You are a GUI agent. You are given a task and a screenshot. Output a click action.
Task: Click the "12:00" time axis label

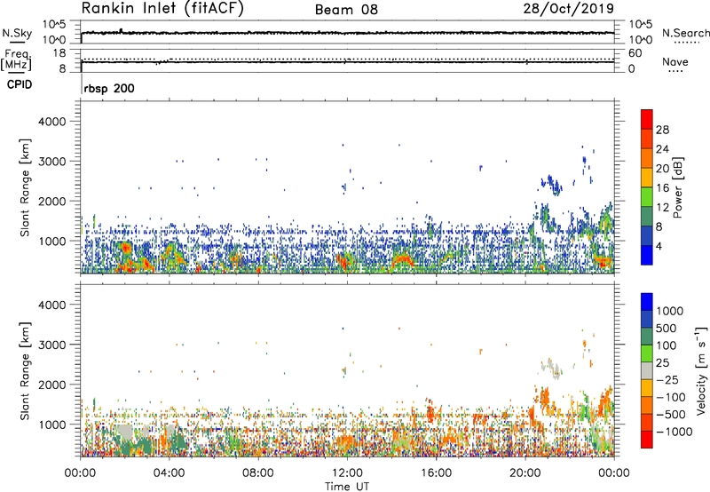[x=347, y=473]
